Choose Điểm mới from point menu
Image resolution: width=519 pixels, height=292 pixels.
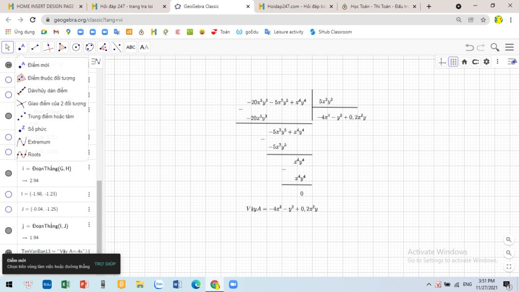click(x=52, y=65)
